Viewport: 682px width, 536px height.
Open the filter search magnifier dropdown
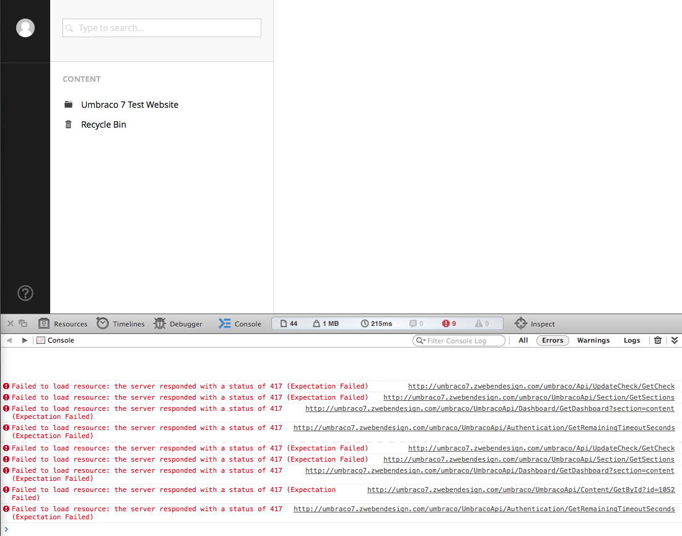[x=420, y=341]
